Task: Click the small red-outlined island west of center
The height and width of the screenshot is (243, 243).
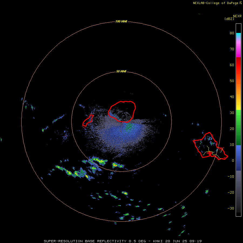Action: pyautogui.click(x=88, y=121)
